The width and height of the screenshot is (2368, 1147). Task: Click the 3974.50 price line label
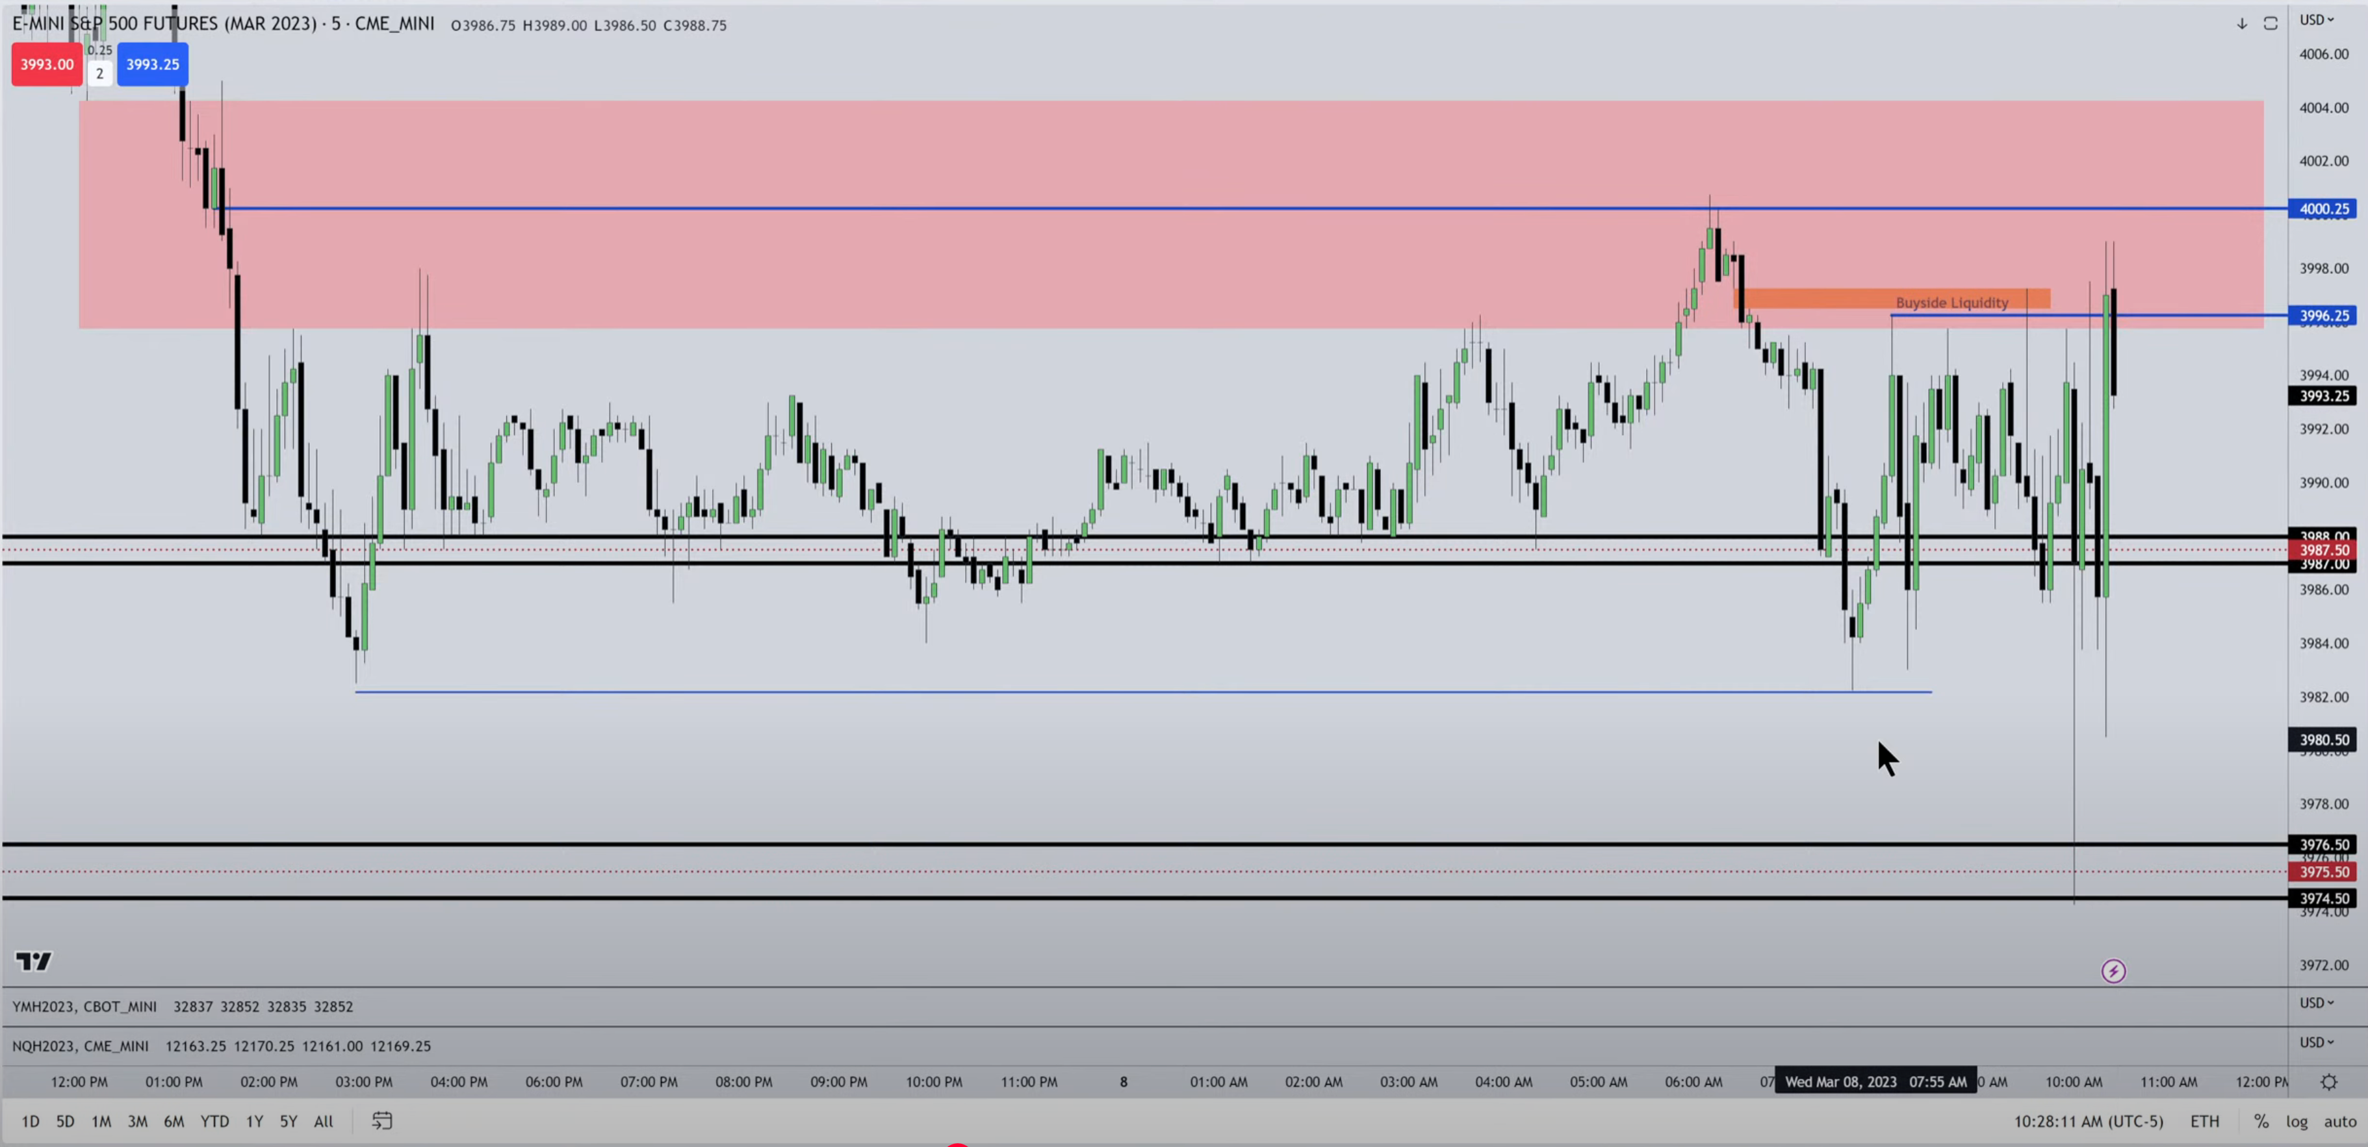[x=2323, y=898]
